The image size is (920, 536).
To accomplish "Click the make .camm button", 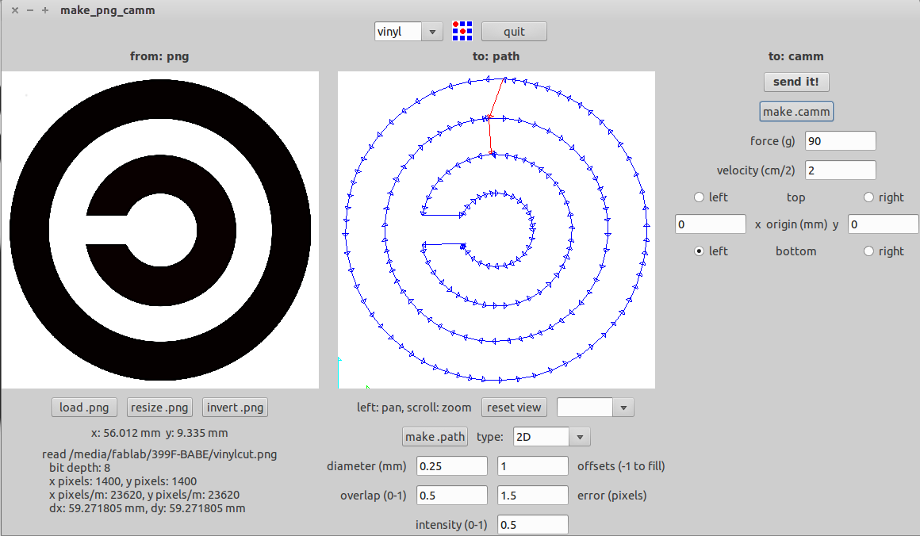I will 796,112.
